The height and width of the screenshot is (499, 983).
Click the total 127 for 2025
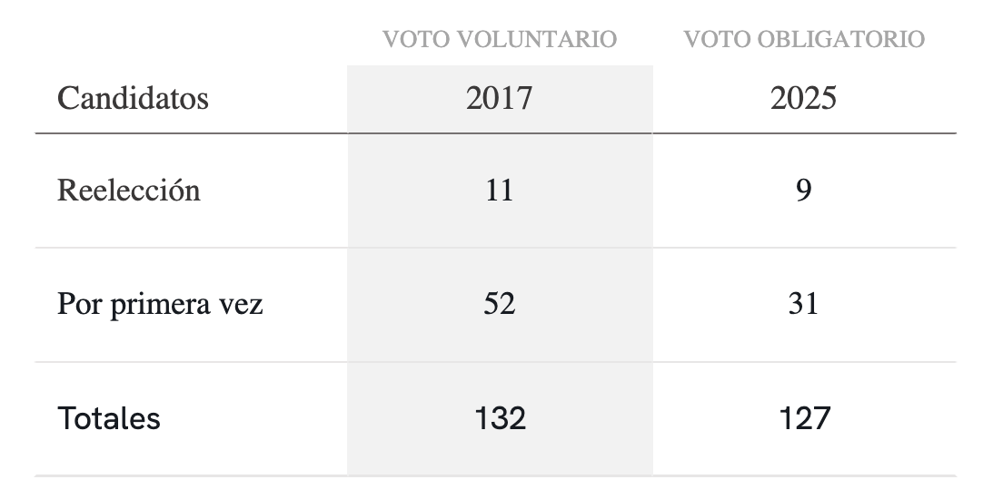click(805, 418)
